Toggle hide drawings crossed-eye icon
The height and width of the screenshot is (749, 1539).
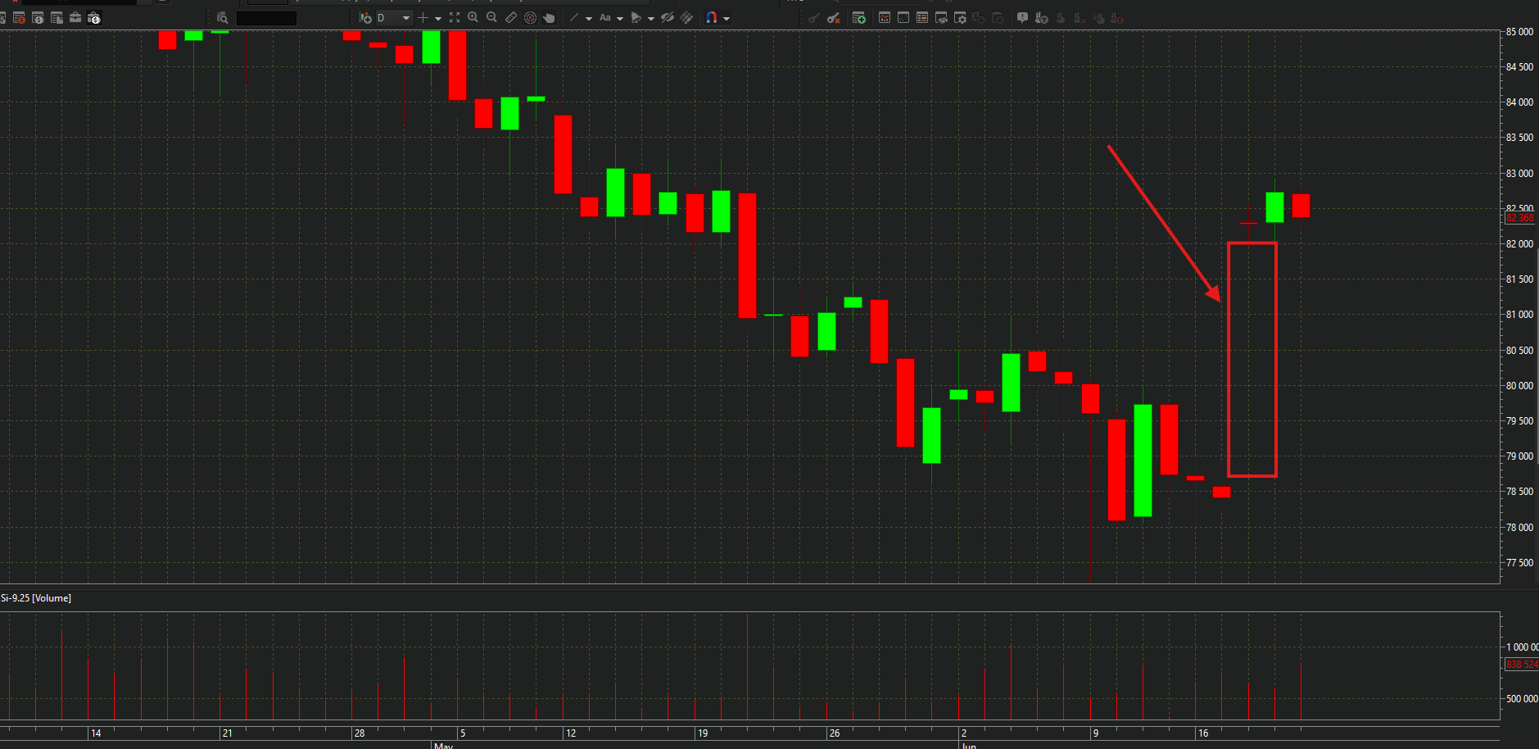(668, 17)
